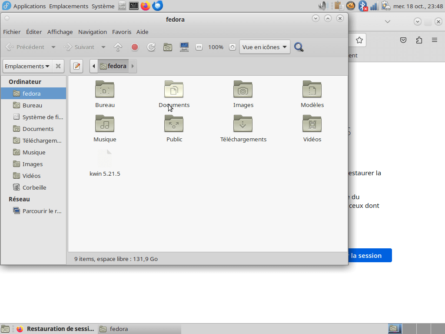Select Documents in the sidebar
The image size is (445, 334).
click(x=33, y=129)
